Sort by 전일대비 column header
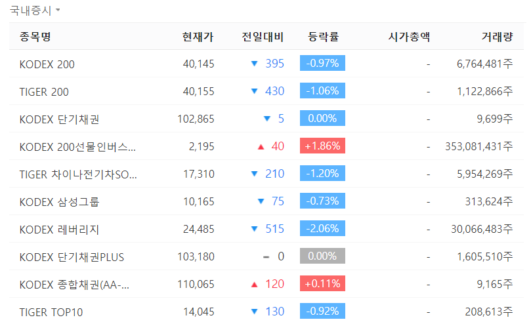The image size is (531, 324). coord(263,37)
